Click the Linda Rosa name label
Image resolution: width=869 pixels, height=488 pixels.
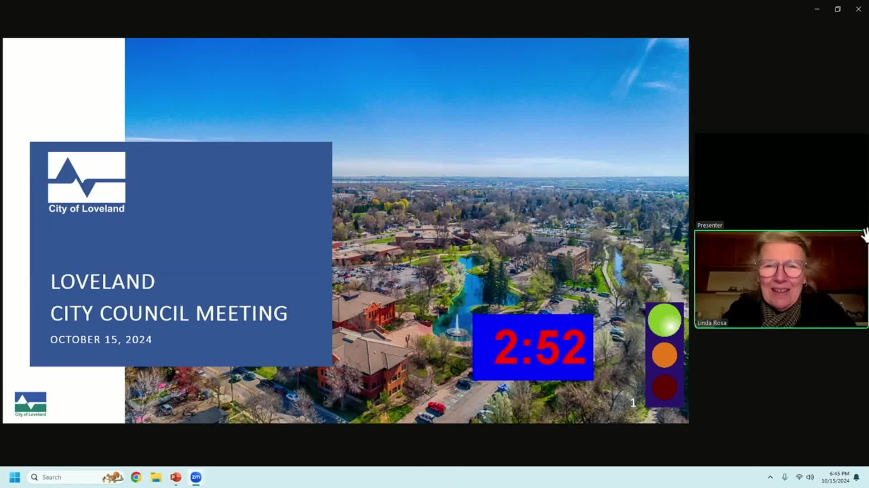click(711, 323)
